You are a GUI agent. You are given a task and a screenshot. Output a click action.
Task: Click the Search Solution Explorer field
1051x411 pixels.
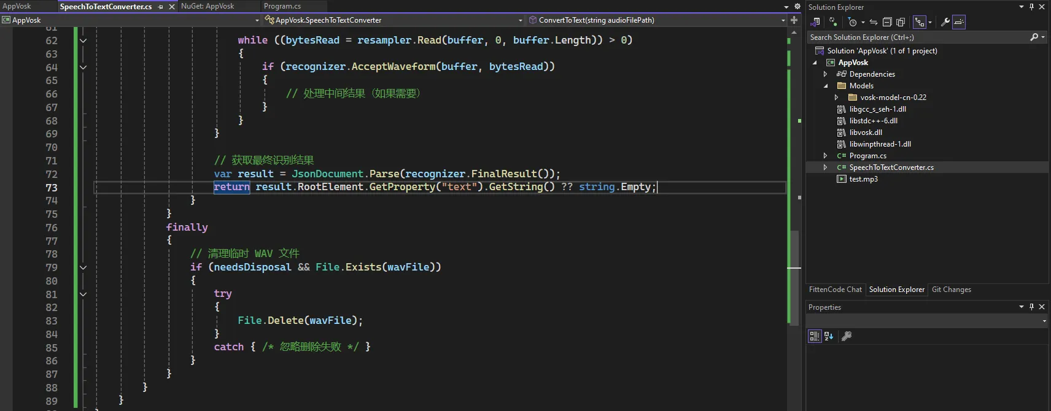tap(918, 37)
